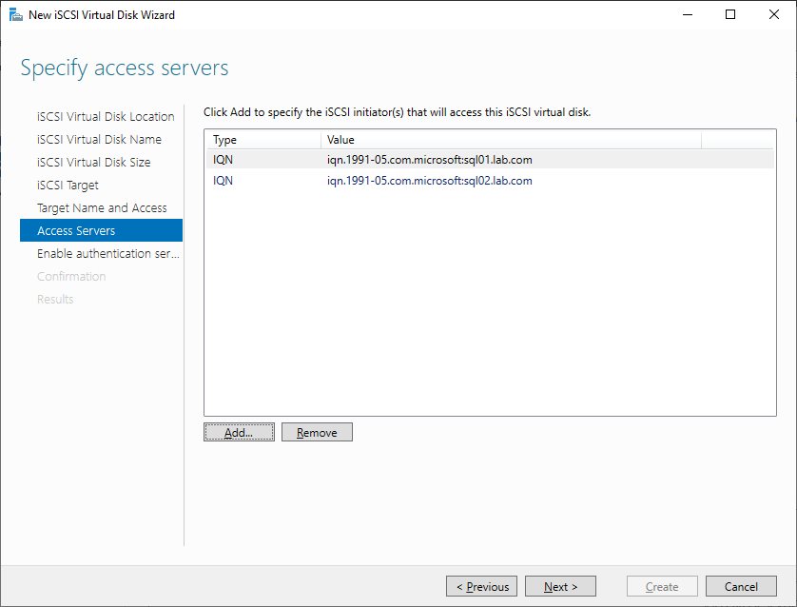Minimize the wizard window
The image size is (797, 607).
point(688,14)
